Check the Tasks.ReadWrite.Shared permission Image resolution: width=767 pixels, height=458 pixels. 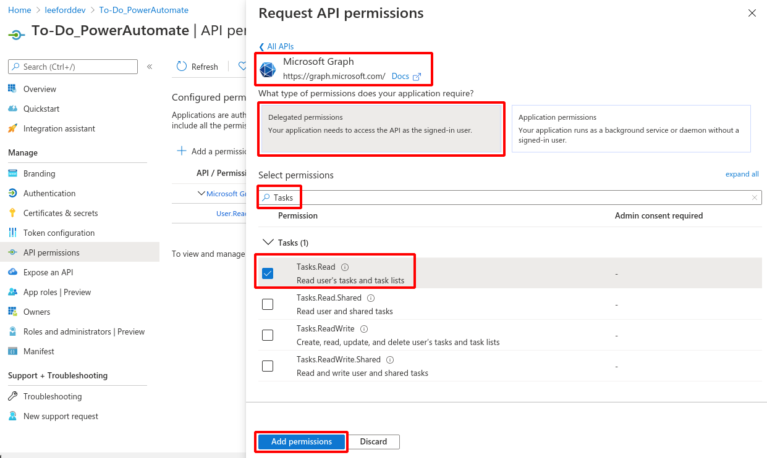268,366
